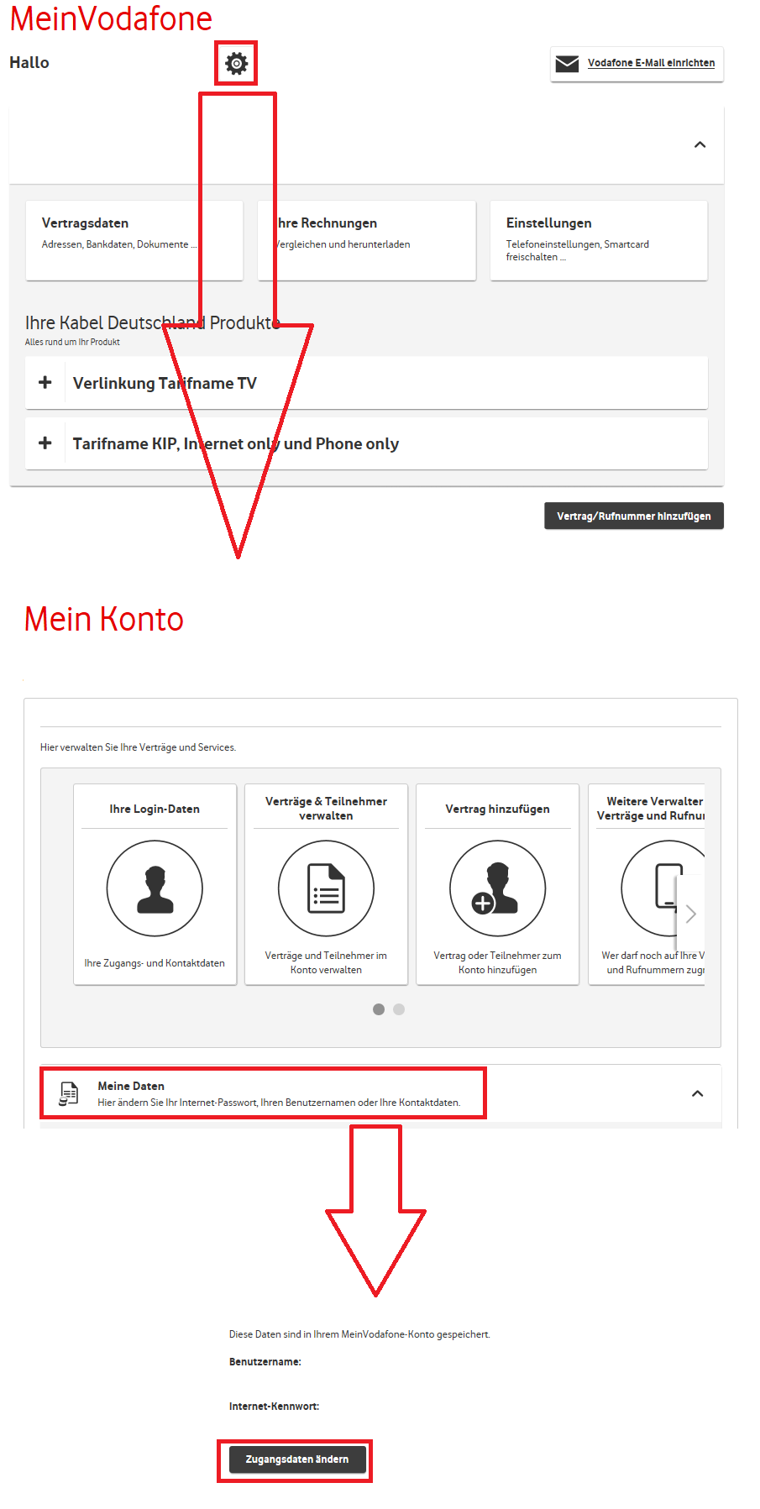
Task: Click the envelope icon for Vodafone E-Mail
Action: click(x=568, y=64)
